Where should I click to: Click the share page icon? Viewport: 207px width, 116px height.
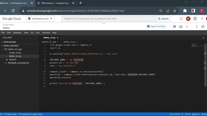click(x=168, y=11)
